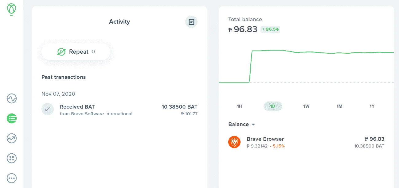Open the four-shapes sidebar icon
399x188 pixels.
12,158
